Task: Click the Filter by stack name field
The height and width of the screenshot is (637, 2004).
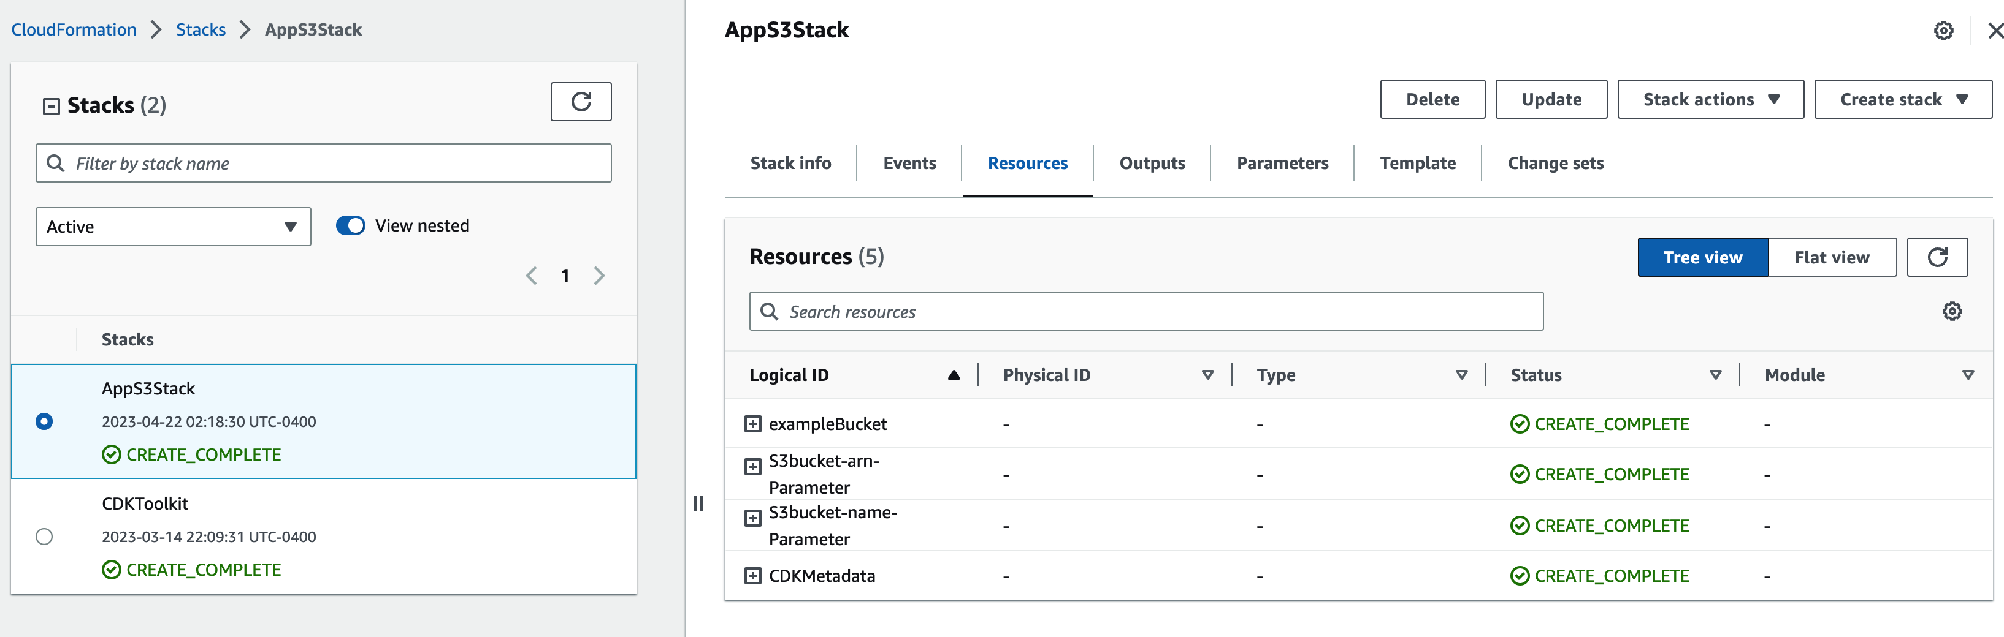Action: [324, 163]
